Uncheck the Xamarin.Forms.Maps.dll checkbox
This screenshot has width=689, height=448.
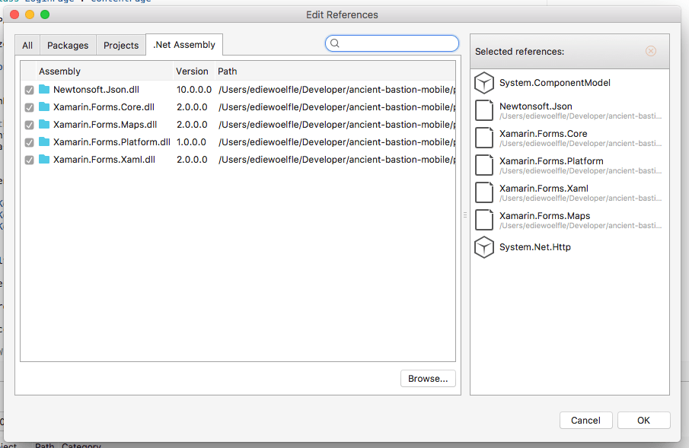coord(30,126)
